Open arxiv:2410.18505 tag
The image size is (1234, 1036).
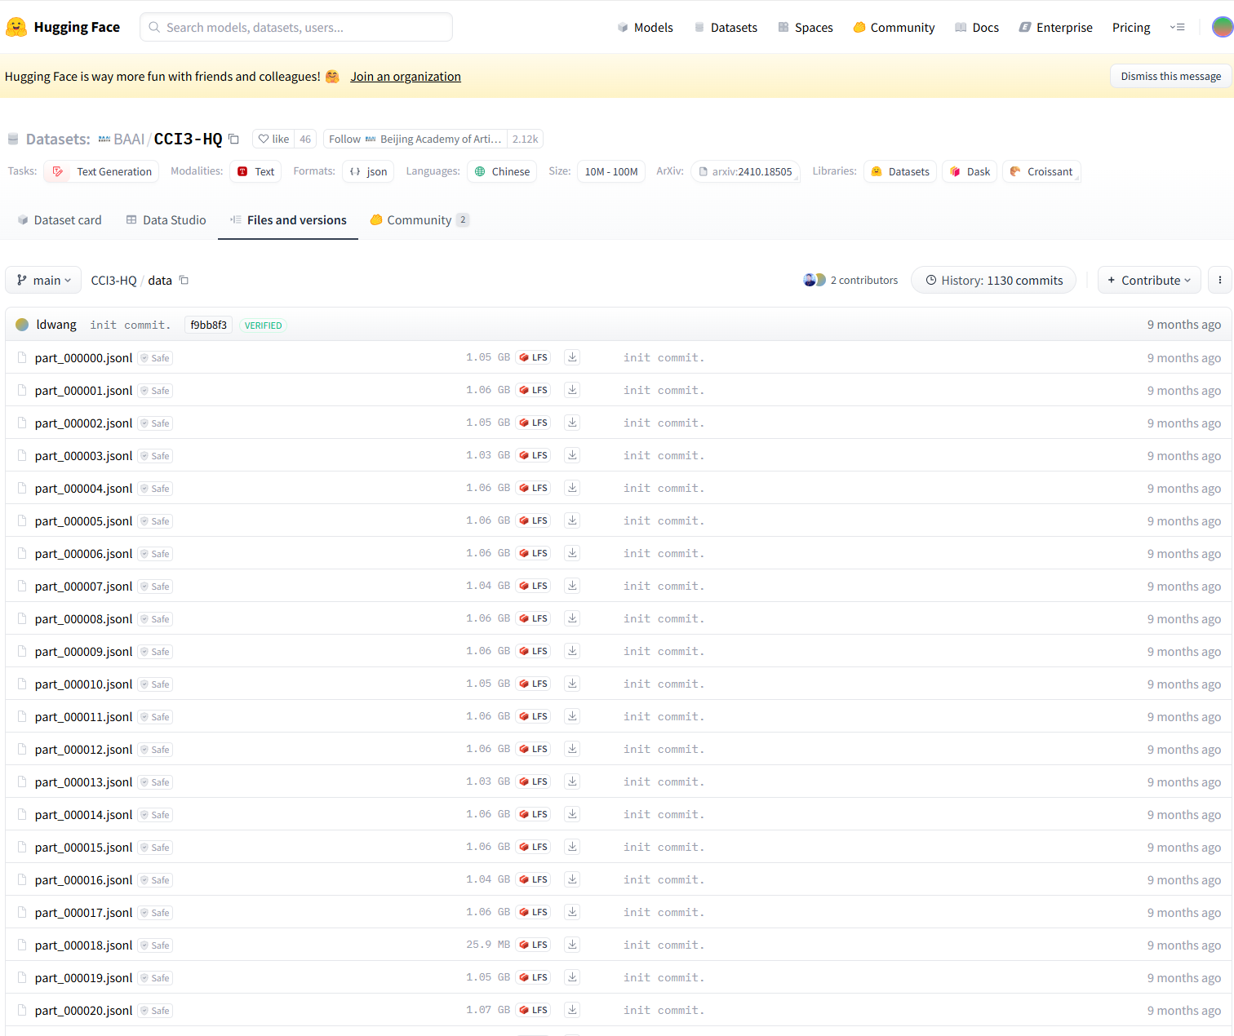point(746,171)
